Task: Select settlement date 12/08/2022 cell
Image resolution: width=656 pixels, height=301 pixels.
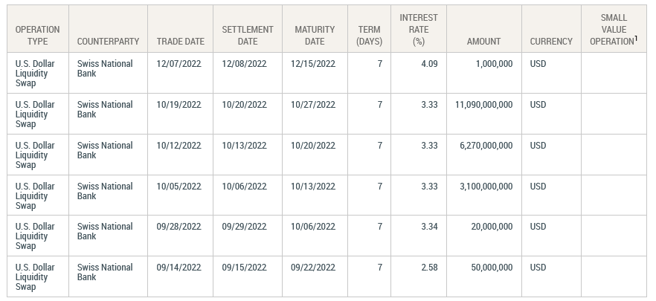Action: (x=248, y=73)
